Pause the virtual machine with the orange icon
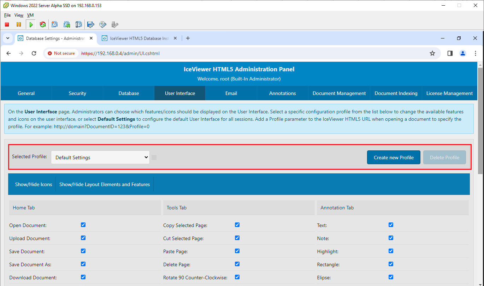 coord(19,24)
